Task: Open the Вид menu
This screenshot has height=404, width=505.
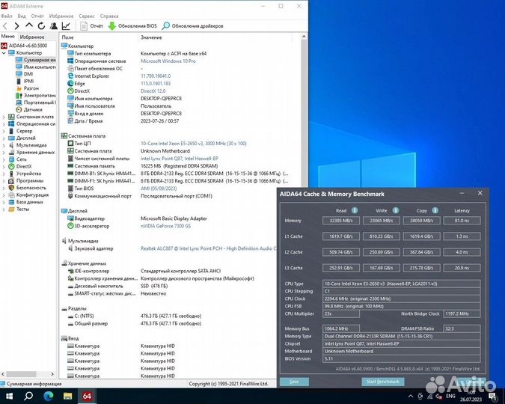Action: (22, 16)
